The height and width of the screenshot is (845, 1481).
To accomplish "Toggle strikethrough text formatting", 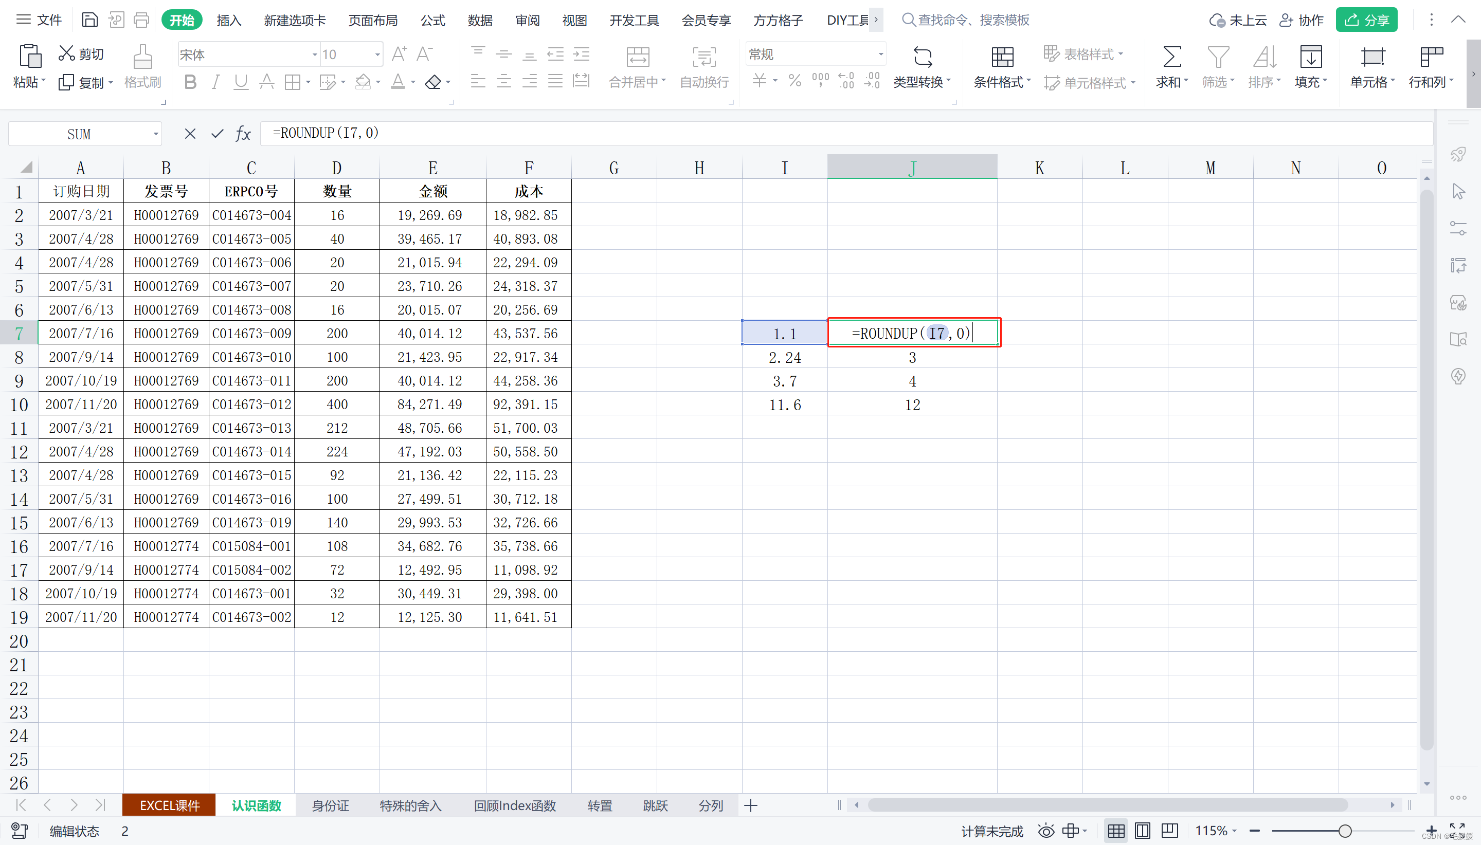I will 266,82.
